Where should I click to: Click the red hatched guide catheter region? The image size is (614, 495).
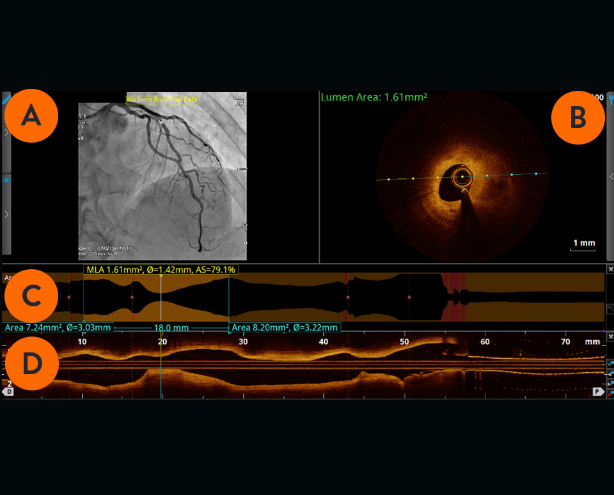(x=454, y=297)
